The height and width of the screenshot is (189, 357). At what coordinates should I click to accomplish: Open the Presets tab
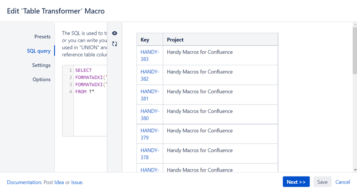[x=42, y=36]
